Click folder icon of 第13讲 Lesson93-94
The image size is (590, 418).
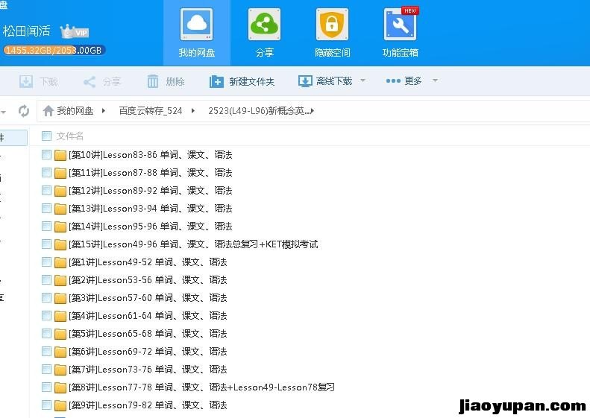[60, 209]
